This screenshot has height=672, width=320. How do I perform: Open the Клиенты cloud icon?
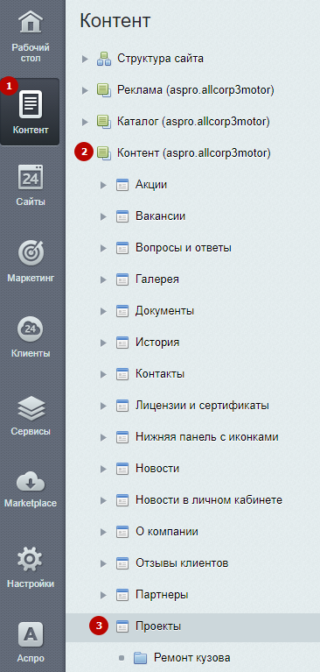[30, 329]
